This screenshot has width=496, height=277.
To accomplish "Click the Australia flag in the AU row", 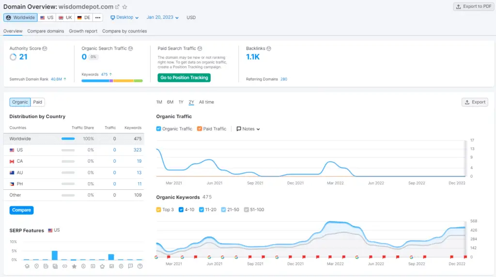I will coord(12,173).
